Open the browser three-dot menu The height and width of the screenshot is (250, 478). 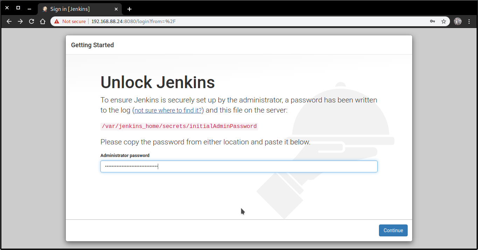tap(469, 21)
